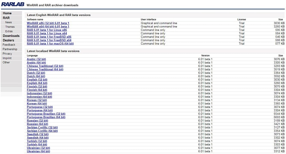Download RAR 6.01 beta 1 for macOS (64 bit)
Viewport: 286px width, 154px height.
pyautogui.click(x=50, y=44)
